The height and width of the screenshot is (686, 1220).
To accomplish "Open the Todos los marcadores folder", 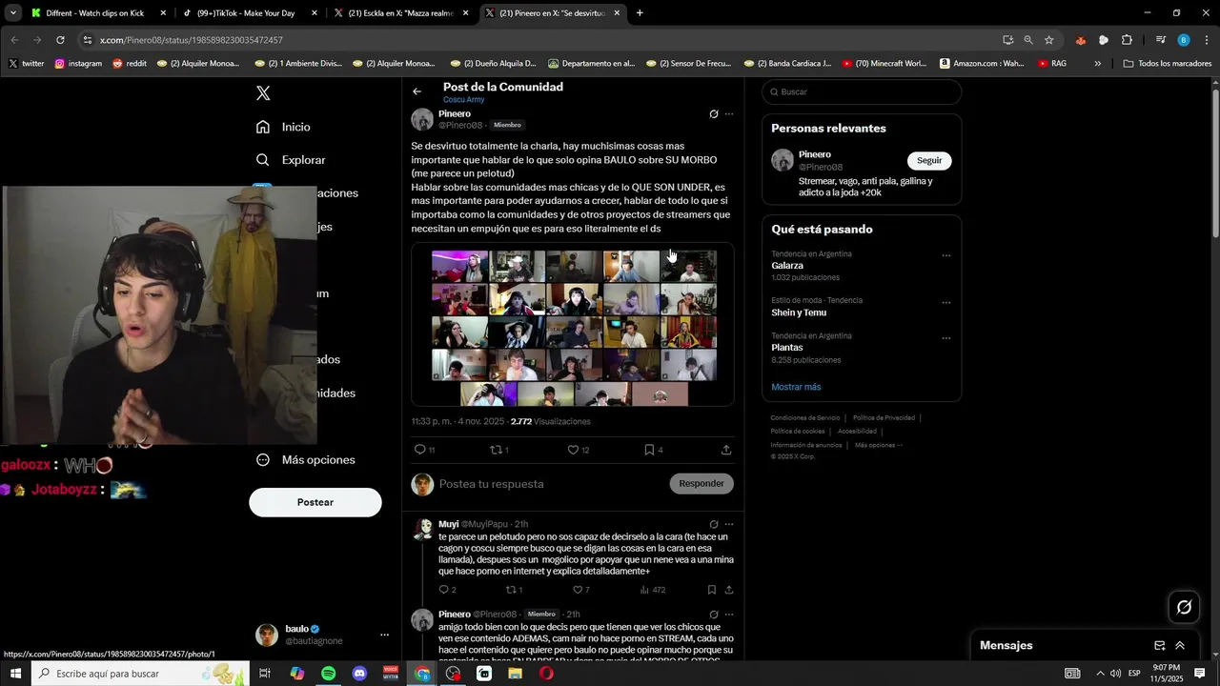I will (1168, 64).
